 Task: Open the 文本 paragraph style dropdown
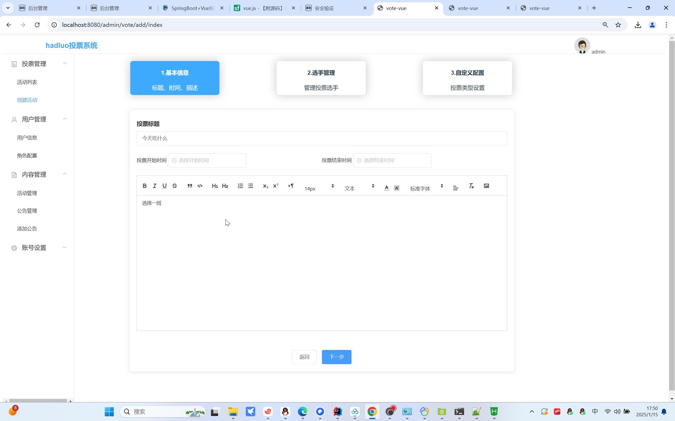tap(350, 188)
